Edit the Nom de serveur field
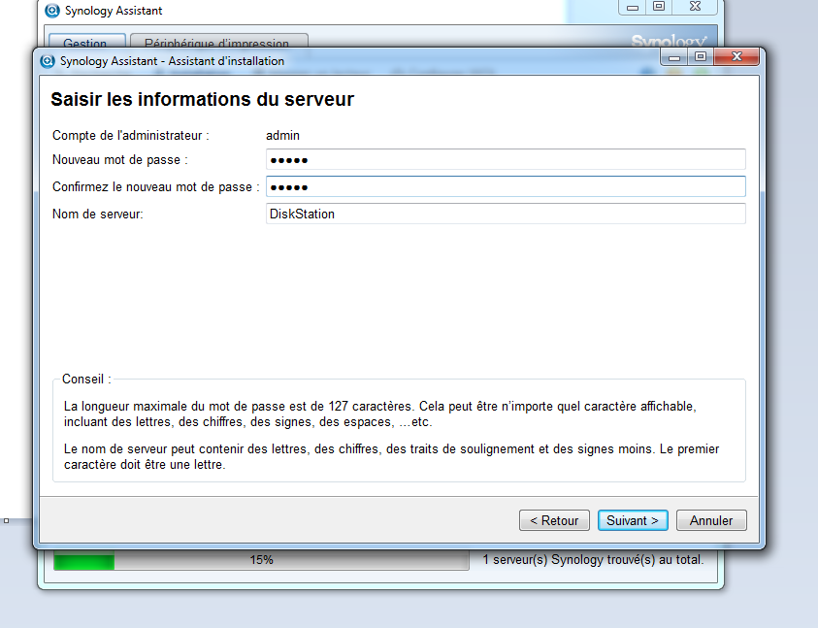818x628 pixels. point(506,214)
